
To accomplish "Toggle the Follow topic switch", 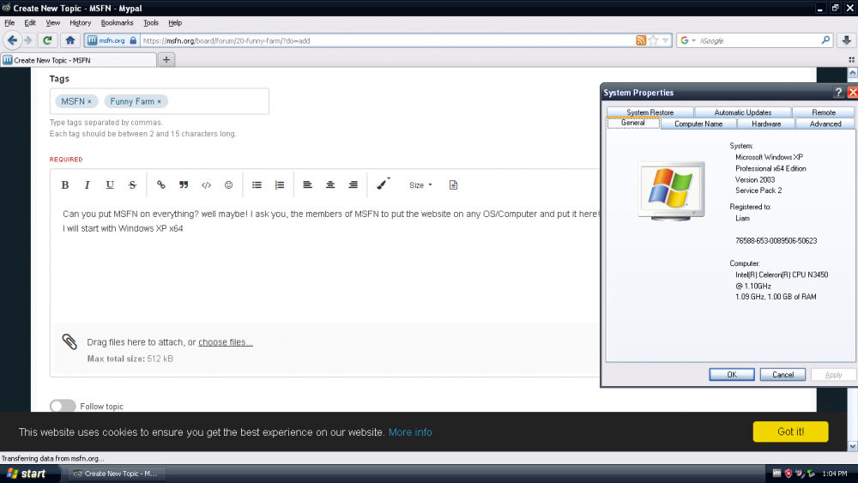I will tap(63, 406).
